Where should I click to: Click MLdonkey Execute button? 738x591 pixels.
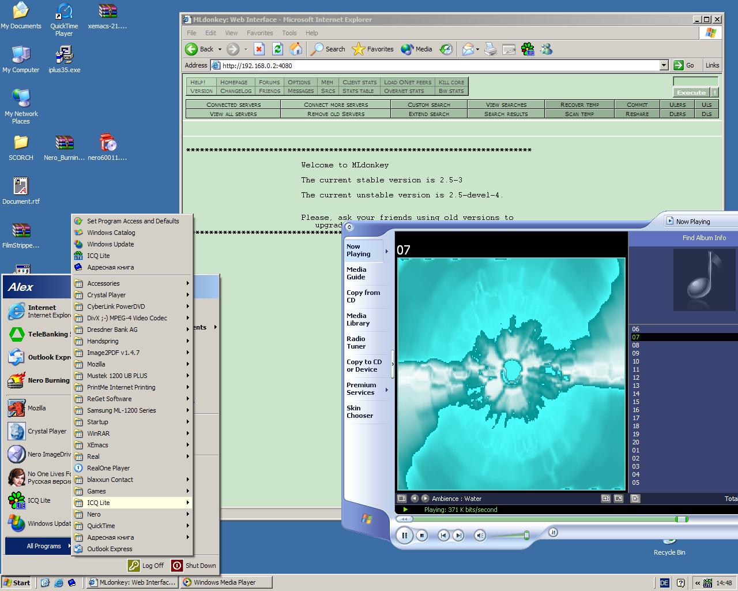(691, 92)
